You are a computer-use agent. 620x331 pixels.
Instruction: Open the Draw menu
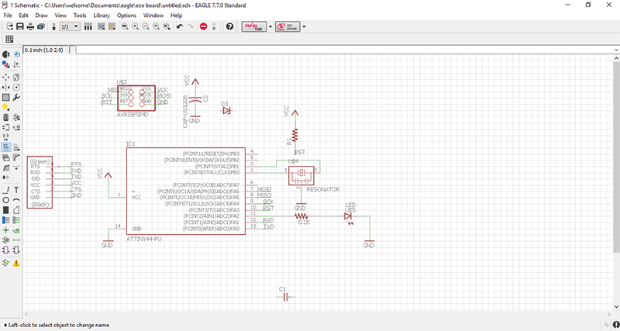[42, 16]
